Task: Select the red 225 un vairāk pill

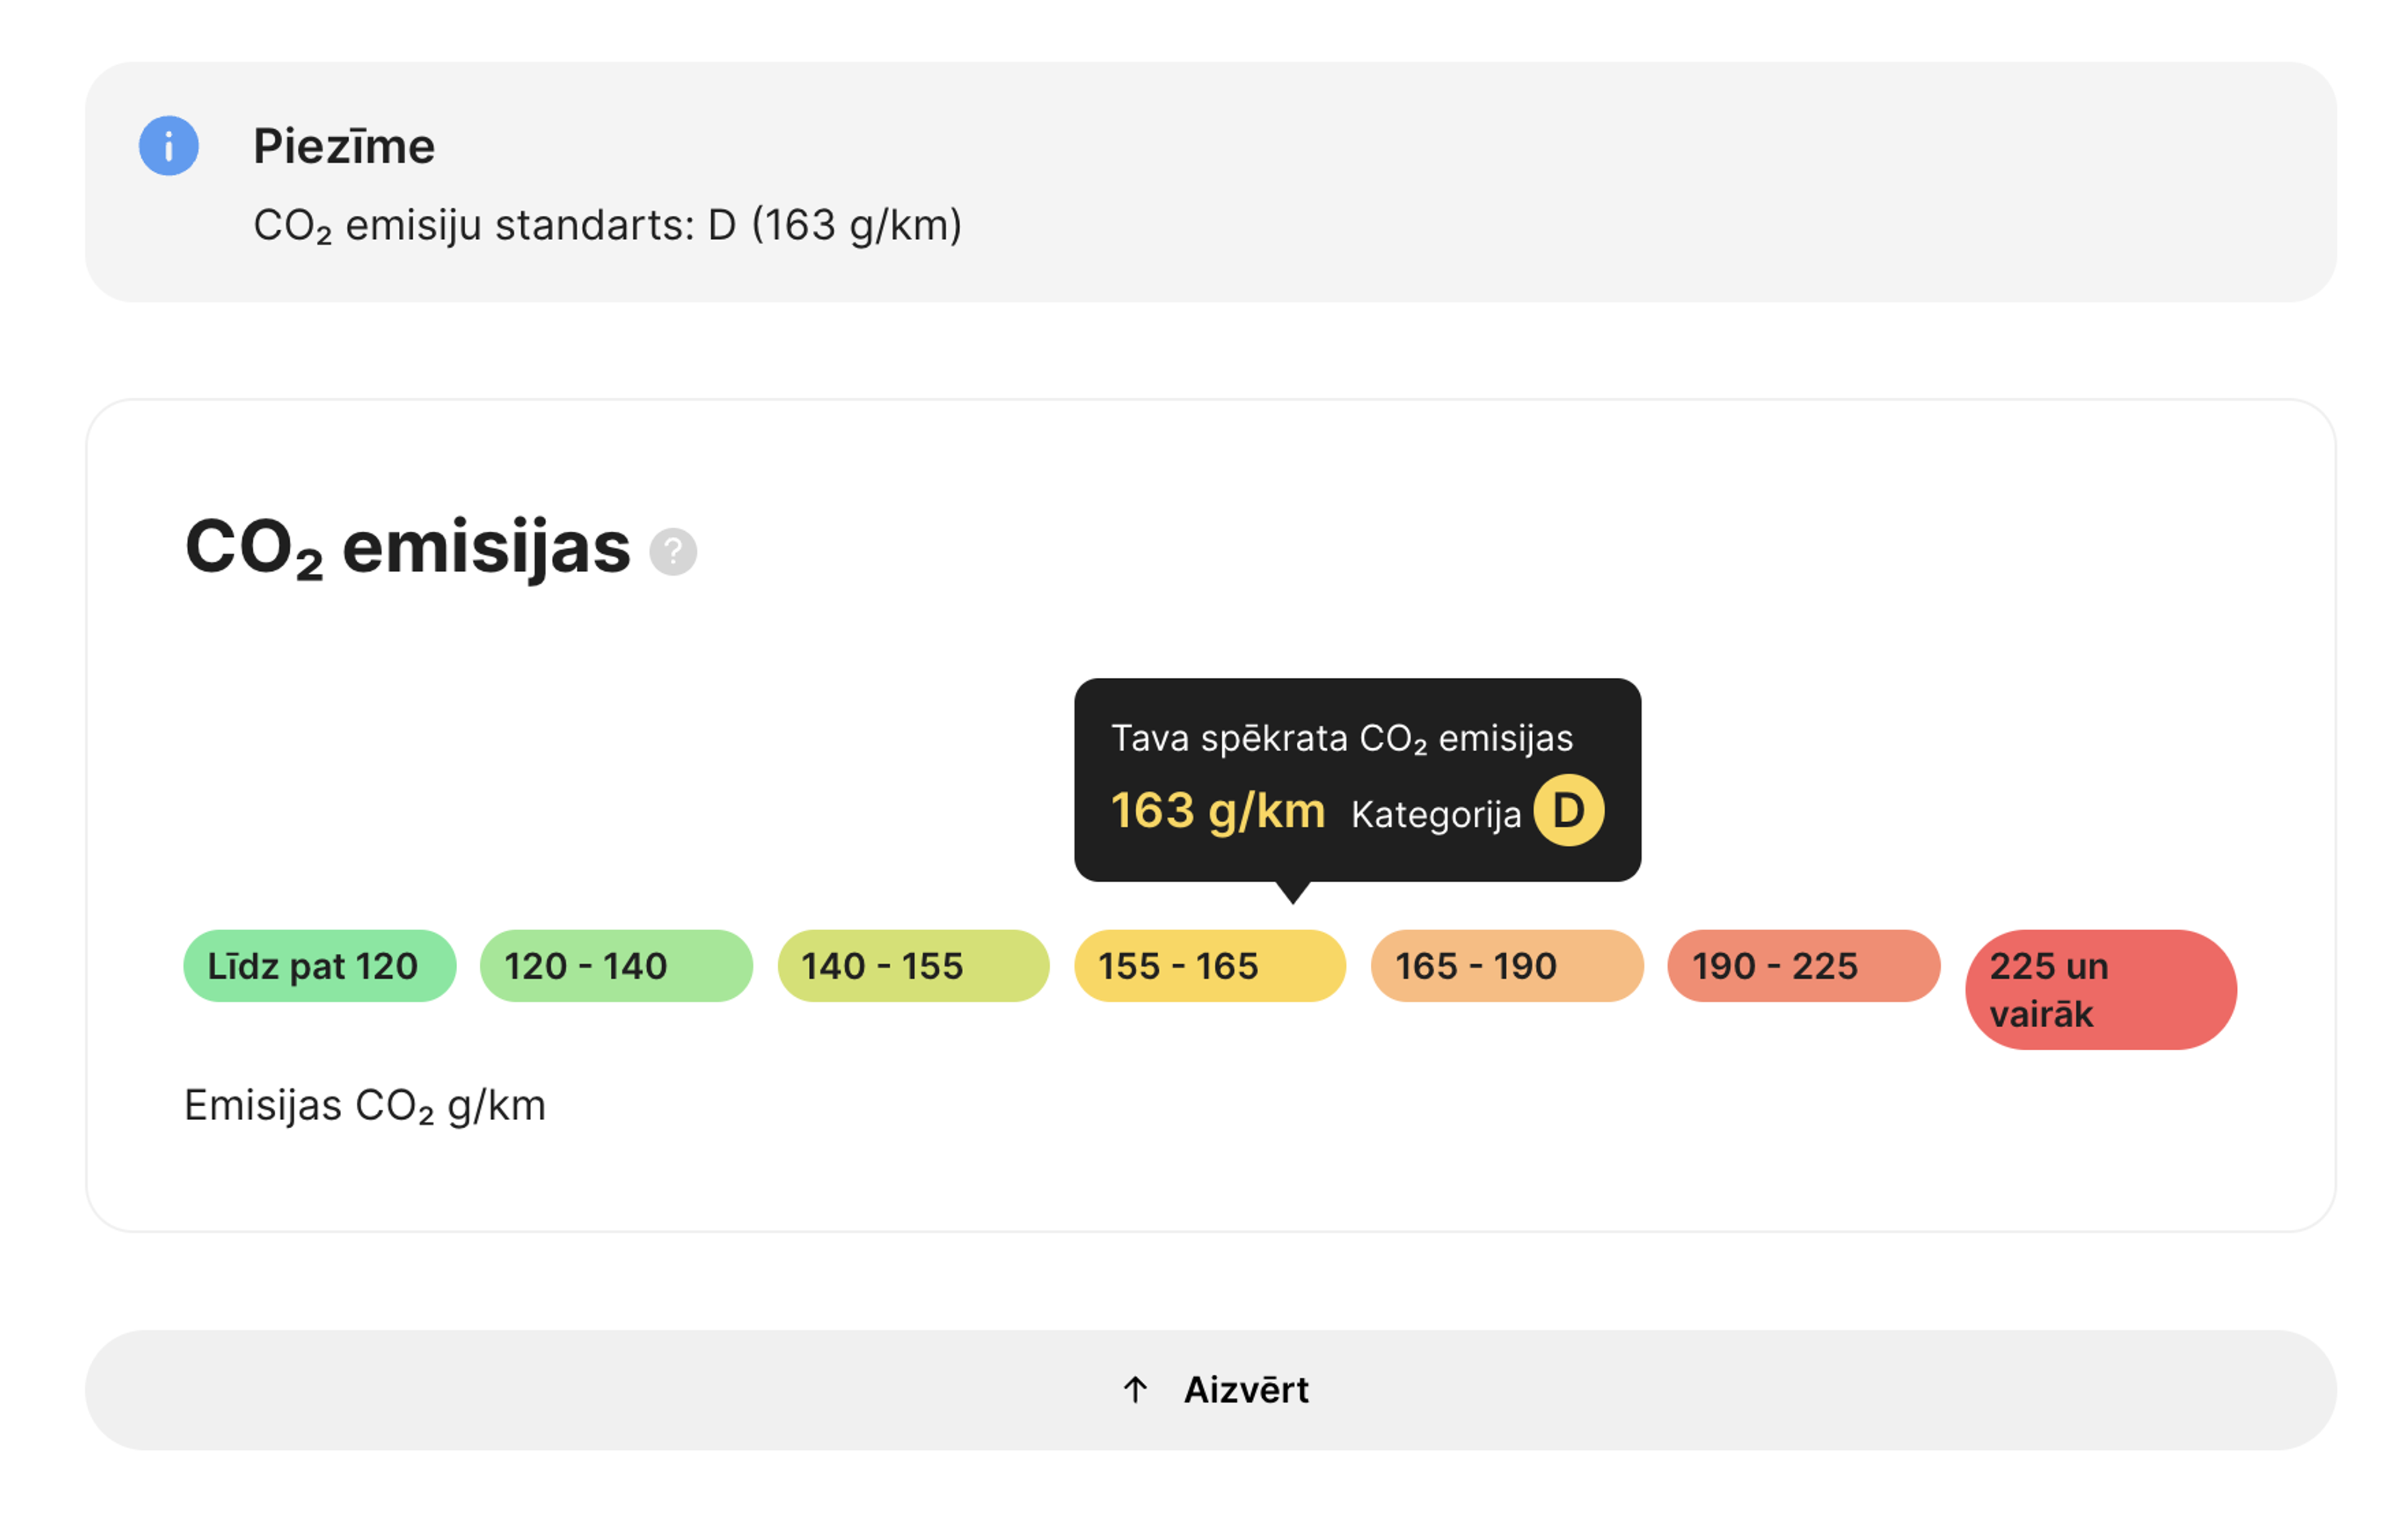Action: pos(2101,990)
